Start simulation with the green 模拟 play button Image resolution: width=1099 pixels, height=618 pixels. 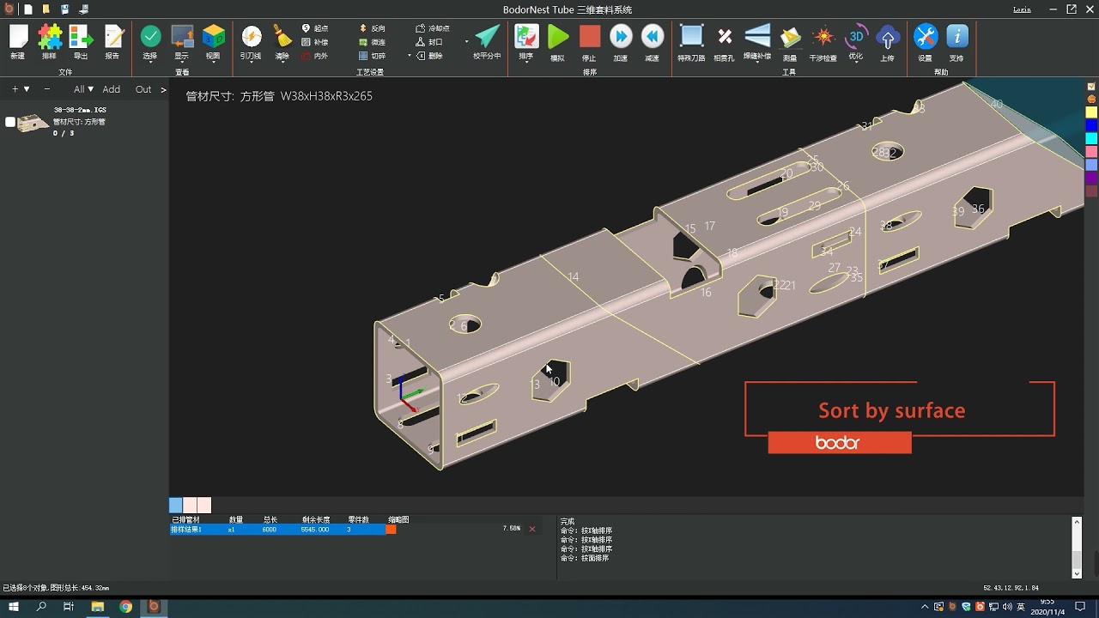pyautogui.click(x=558, y=36)
